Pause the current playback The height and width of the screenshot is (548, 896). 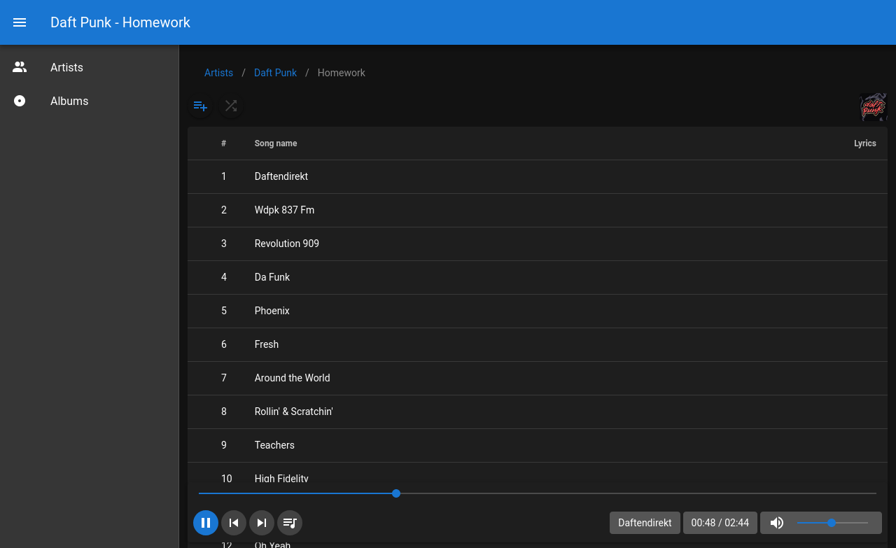point(206,523)
